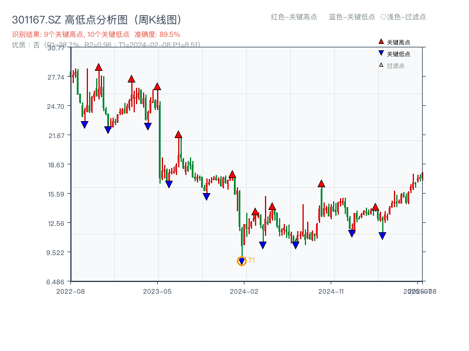Select the second red key-high triangle from the left
Screen dimensions: 469x351
click(x=131, y=79)
